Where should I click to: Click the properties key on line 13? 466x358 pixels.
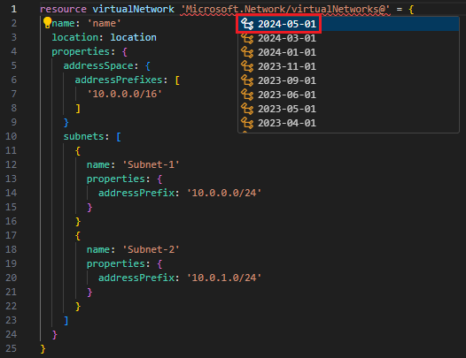coord(115,179)
